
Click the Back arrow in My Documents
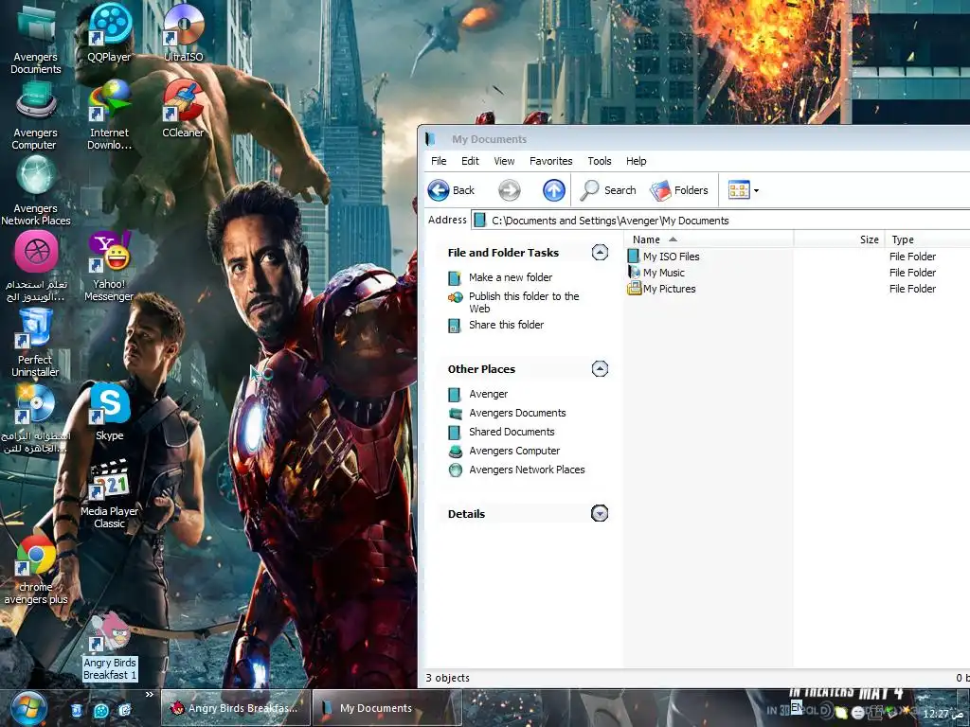(x=451, y=190)
